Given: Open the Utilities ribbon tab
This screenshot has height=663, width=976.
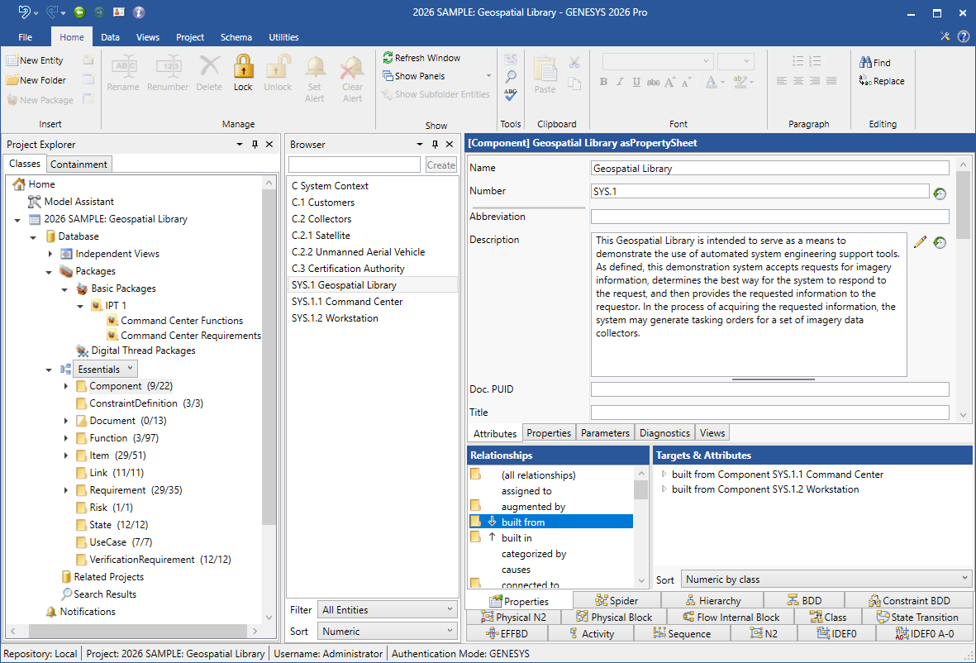Looking at the screenshot, I should (x=283, y=37).
